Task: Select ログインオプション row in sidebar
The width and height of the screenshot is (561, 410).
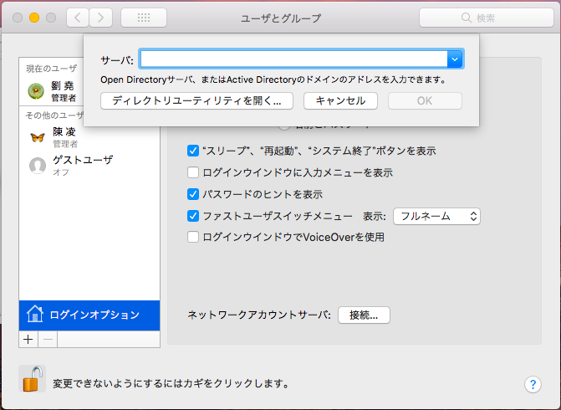Action: [x=89, y=315]
